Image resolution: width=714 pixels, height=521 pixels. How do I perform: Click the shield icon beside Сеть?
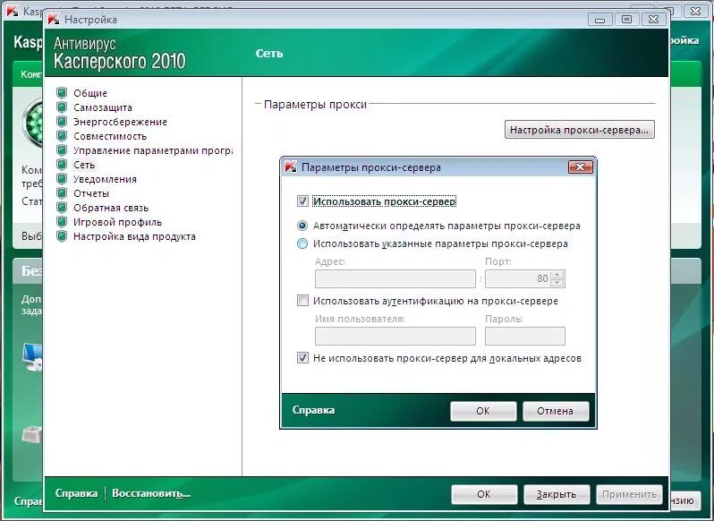[x=62, y=165]
